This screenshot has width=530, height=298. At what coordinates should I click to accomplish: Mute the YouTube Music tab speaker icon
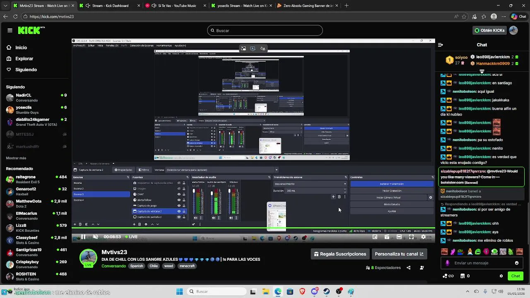pyautogui.click(x=154, y=6)
